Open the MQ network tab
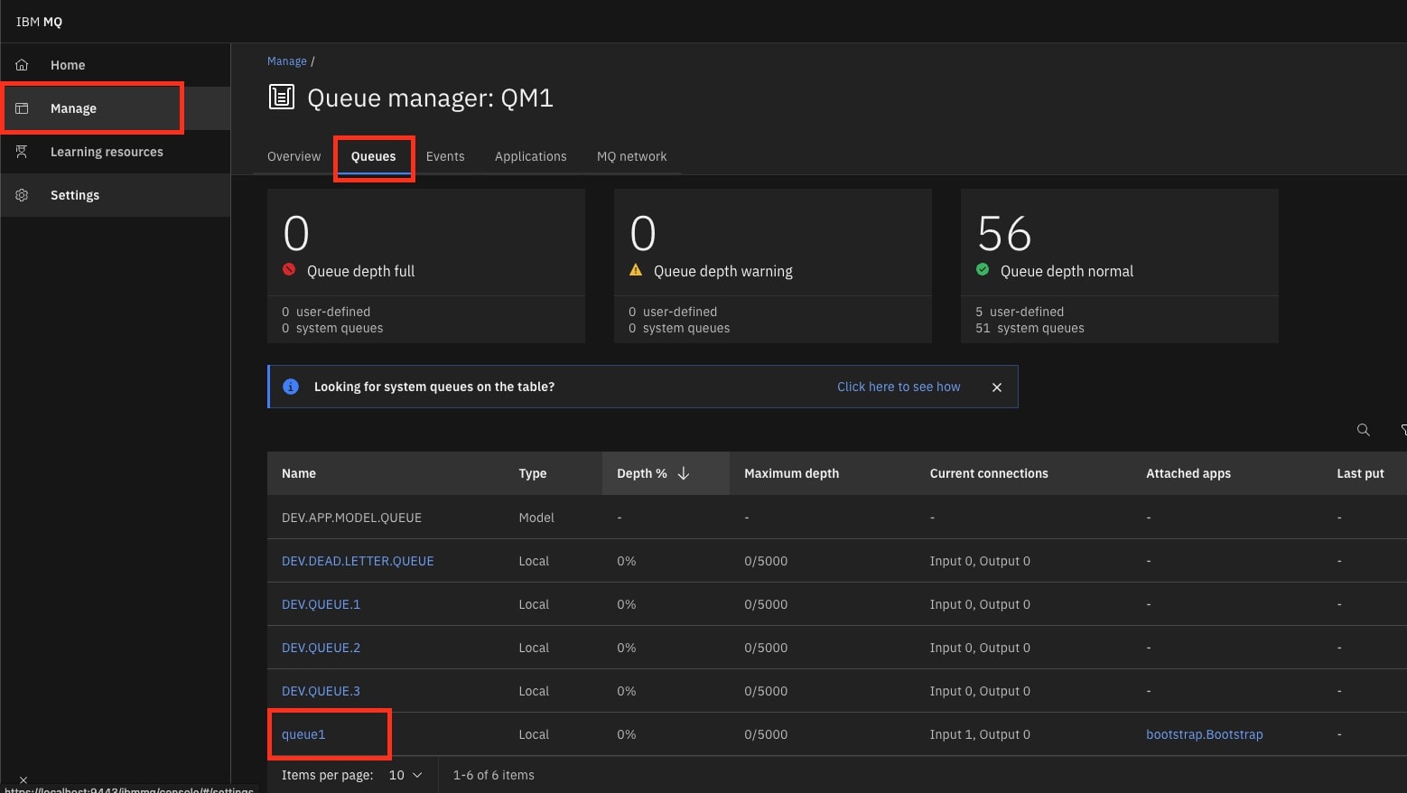 coord(631,156)
